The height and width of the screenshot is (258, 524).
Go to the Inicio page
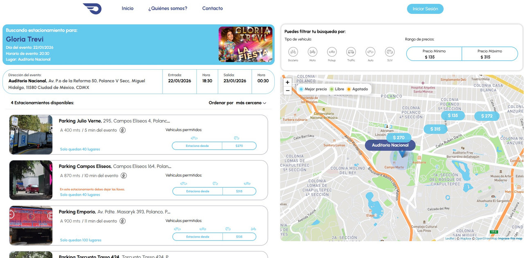(x=128, y=9)
